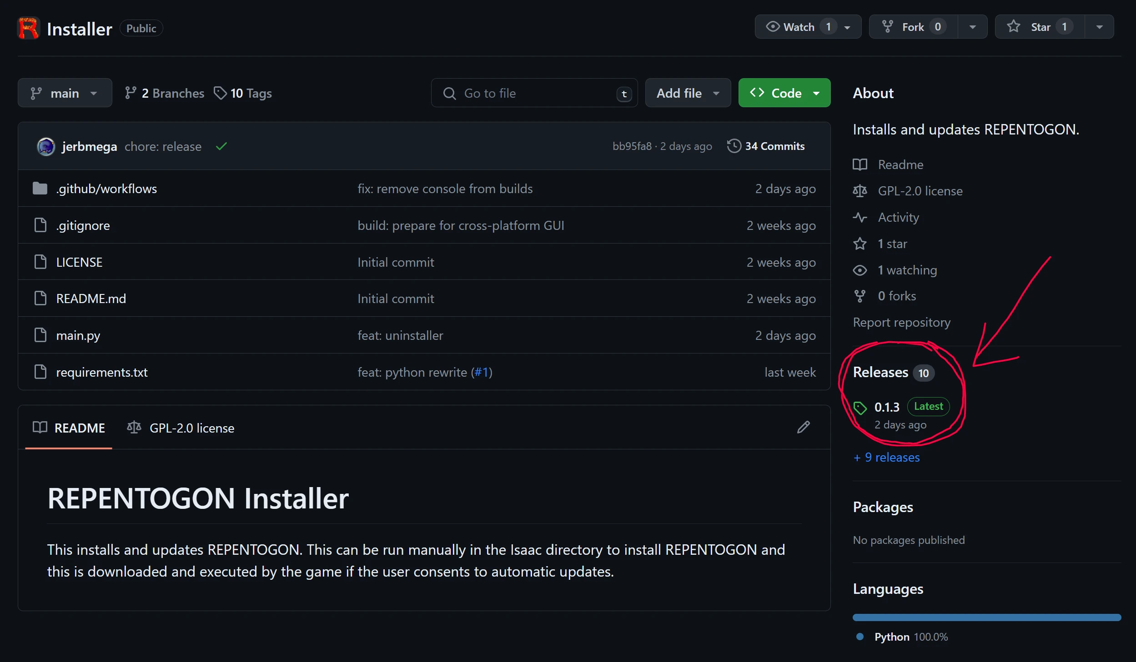Fork the Installer repository
Screen dimensions: 1136x662
(x=913, y=27)
